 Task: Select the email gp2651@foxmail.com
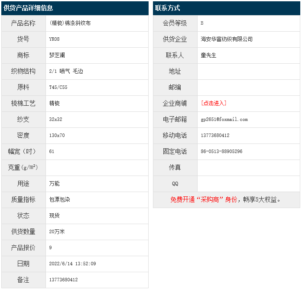tap(224, 120)
